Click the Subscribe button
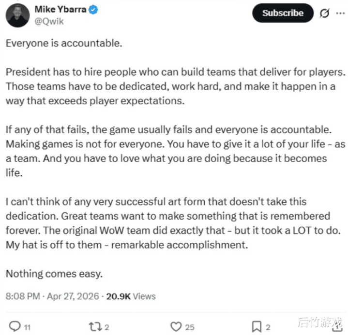This screenshot has height=335, width=348. click(283, 13)
